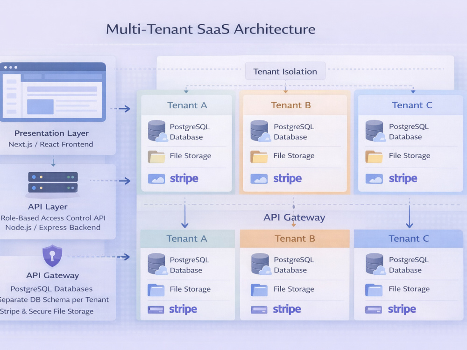Click the Presentation Layer heading
This screenshot has width=467, height=350.
[x=51, y=133]
